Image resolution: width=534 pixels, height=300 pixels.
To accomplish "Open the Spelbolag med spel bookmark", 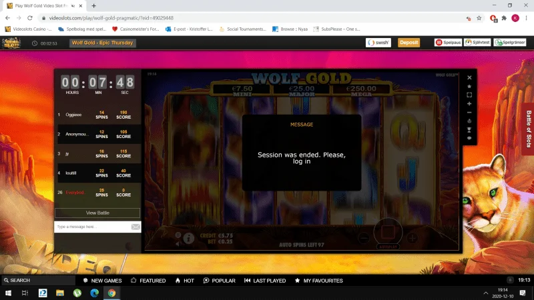I will coord(82,29).
